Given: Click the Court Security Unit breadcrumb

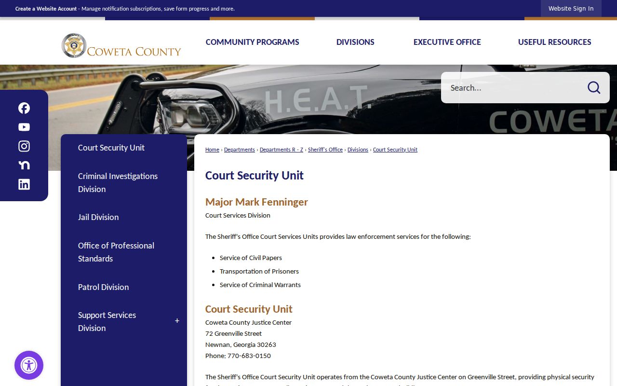Looking at the screenshot, I should click(x=395, y=150).
